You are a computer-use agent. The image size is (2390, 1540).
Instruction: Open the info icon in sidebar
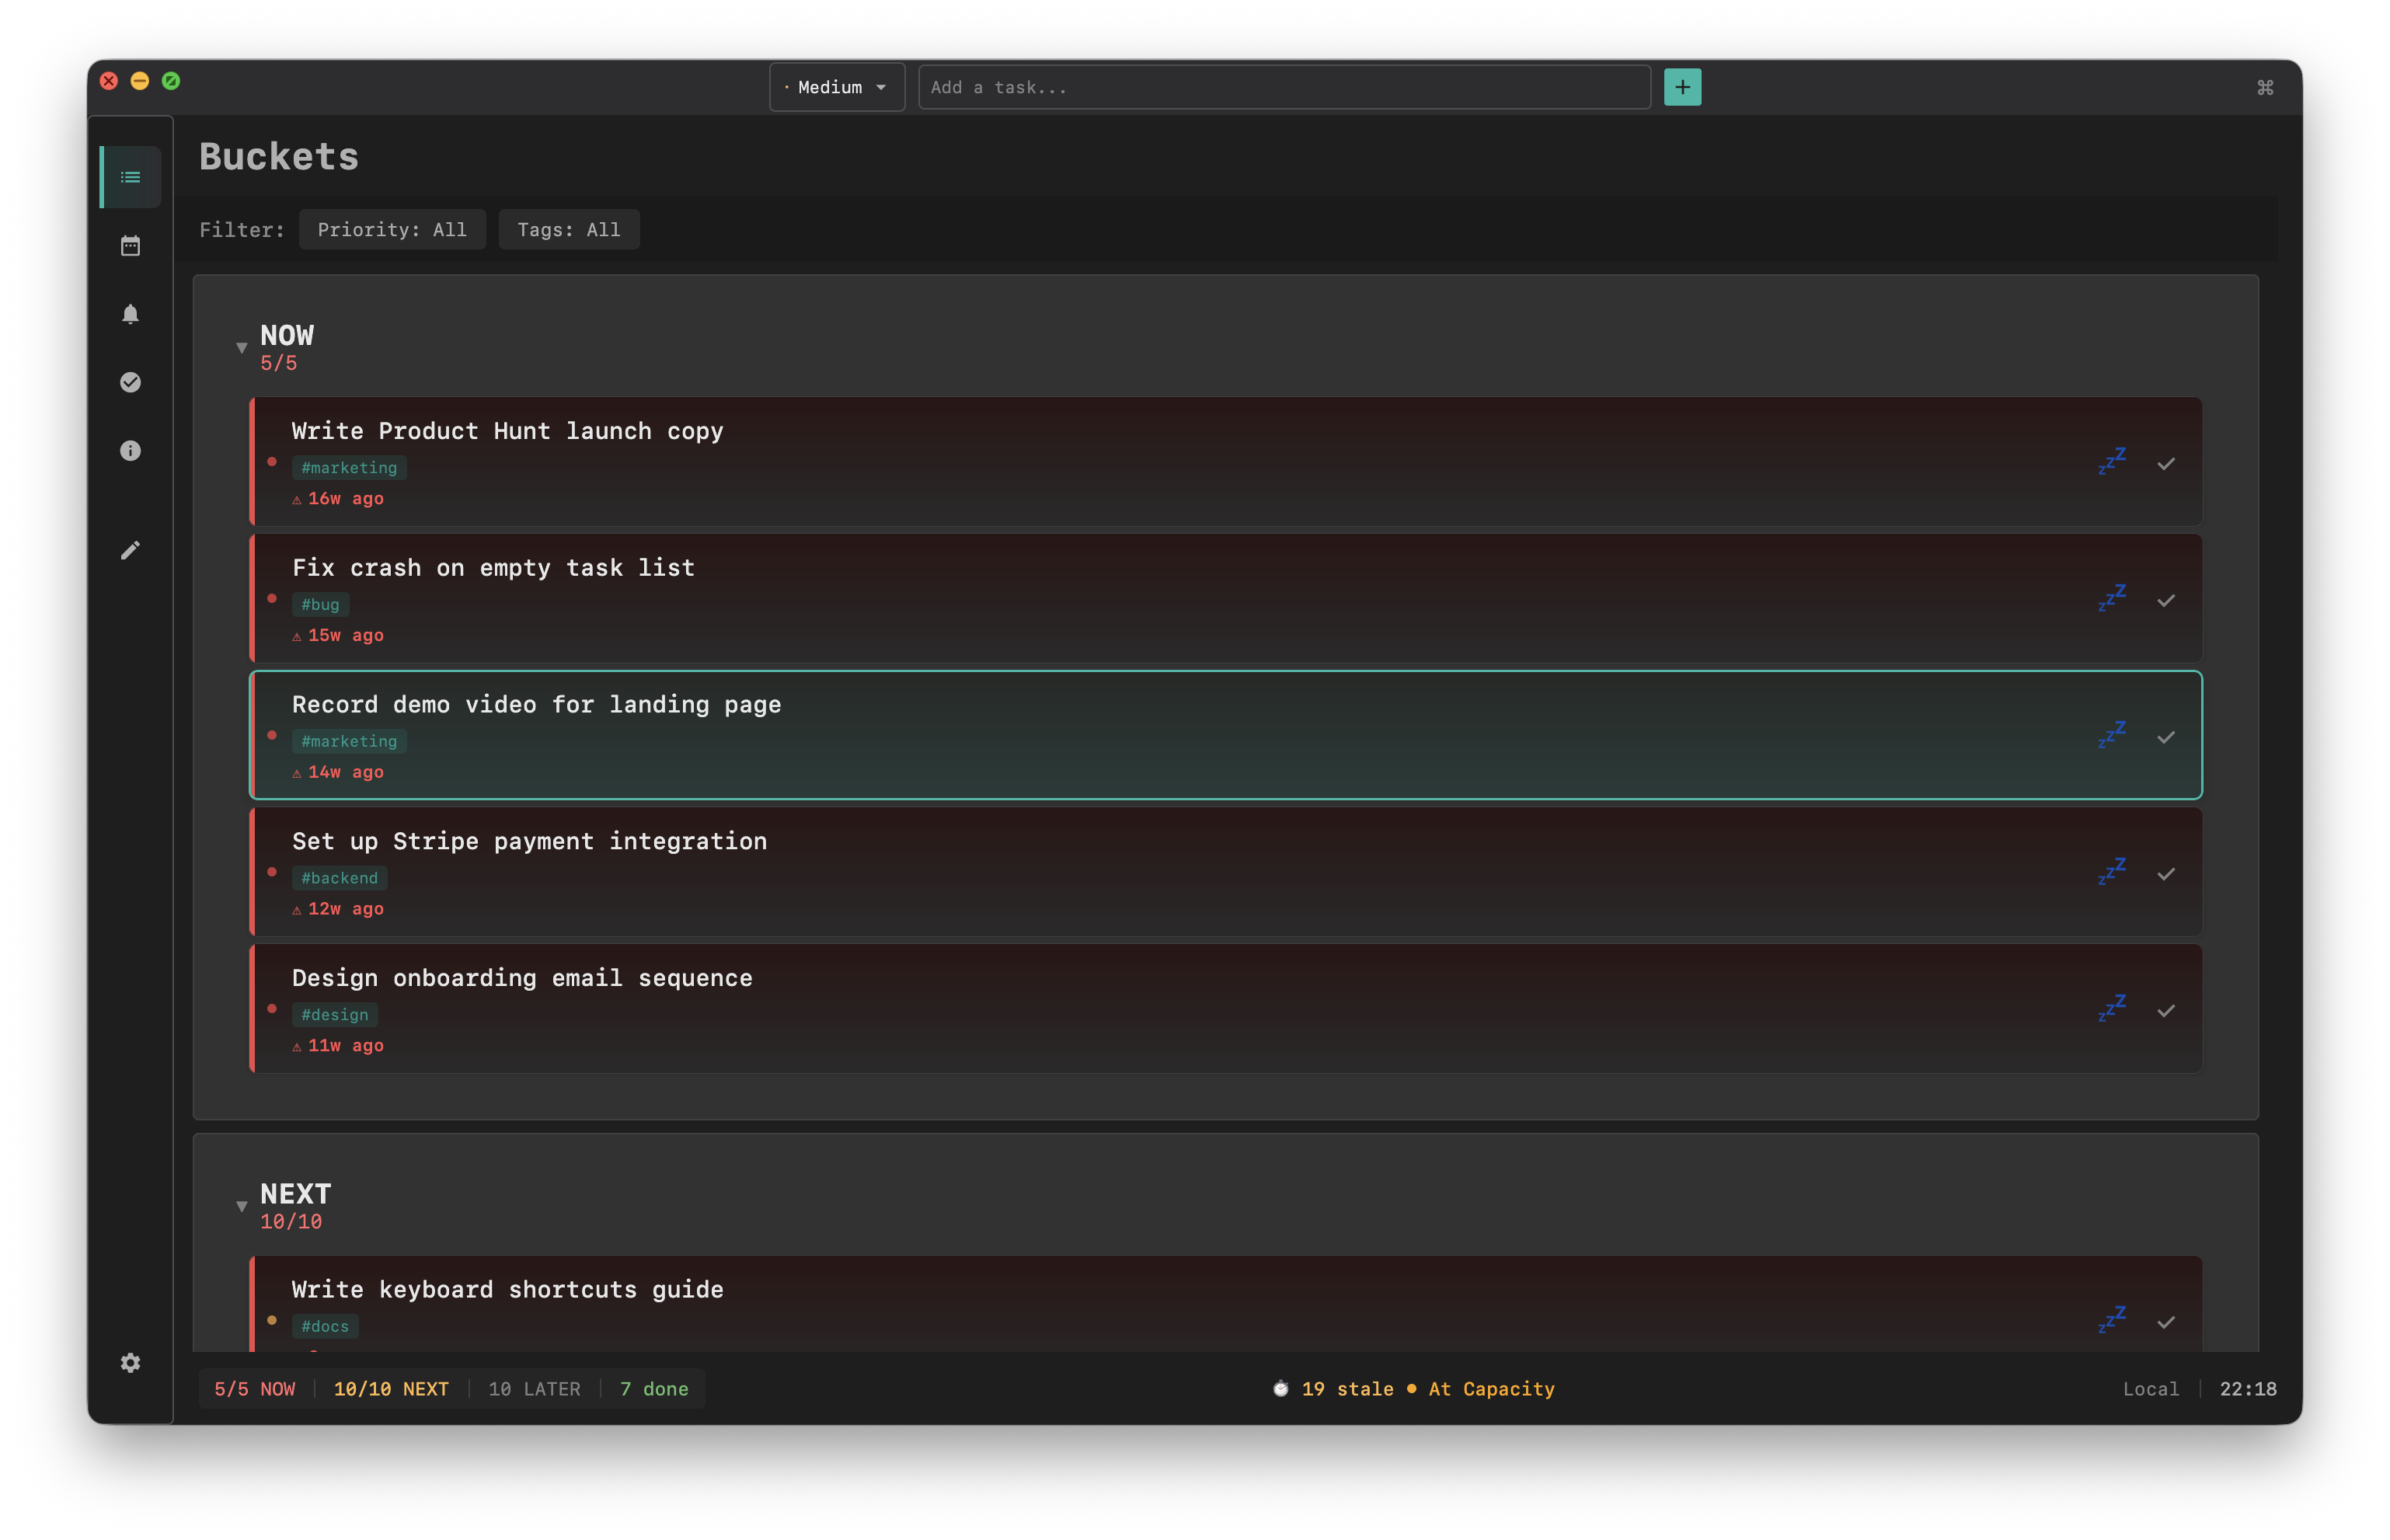click(130, 451)
